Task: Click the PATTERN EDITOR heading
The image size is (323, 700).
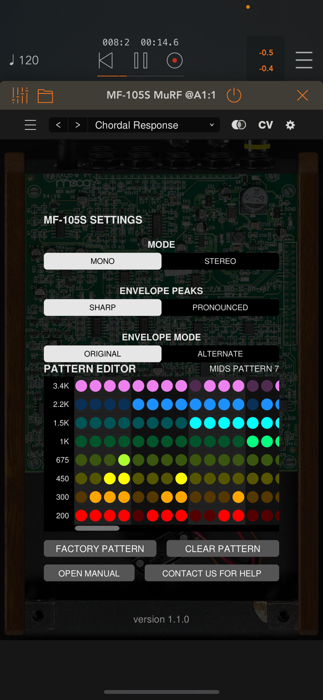Action: [x=90, y=369]
